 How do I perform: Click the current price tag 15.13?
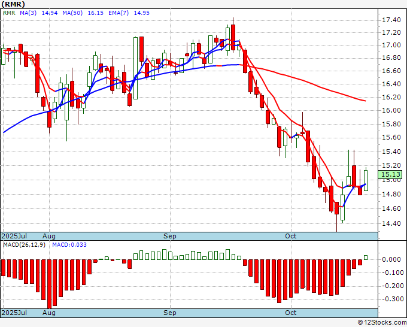pos(390,174)
